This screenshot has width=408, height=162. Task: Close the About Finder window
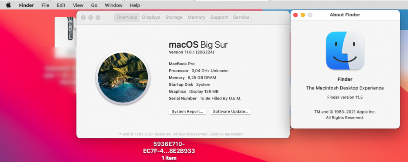coord(295,15)
